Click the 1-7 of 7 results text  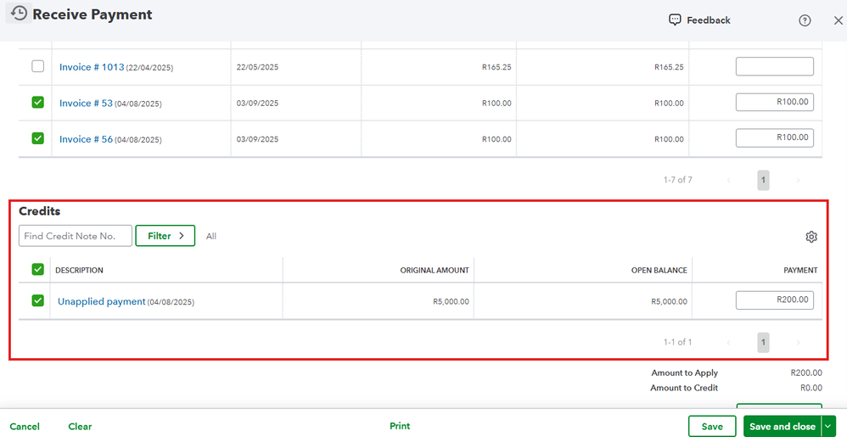tap(678, 180)
